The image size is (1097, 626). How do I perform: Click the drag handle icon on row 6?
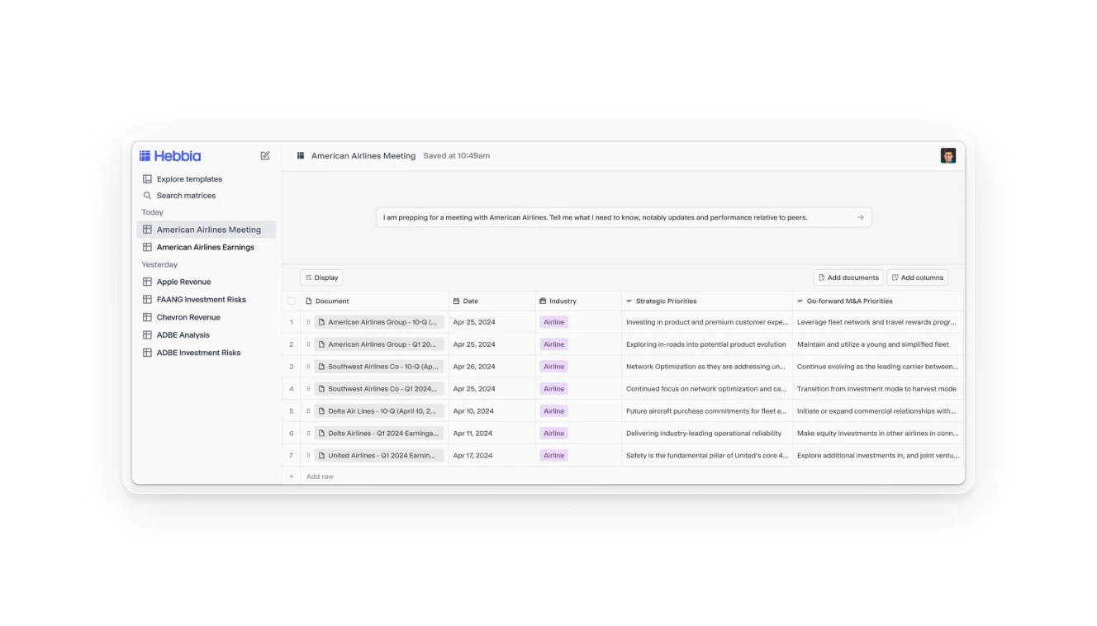308,434
